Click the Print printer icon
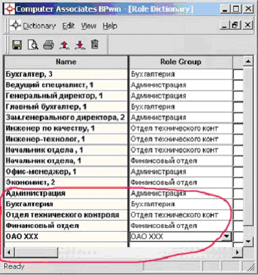 click(x=48, y=45)
